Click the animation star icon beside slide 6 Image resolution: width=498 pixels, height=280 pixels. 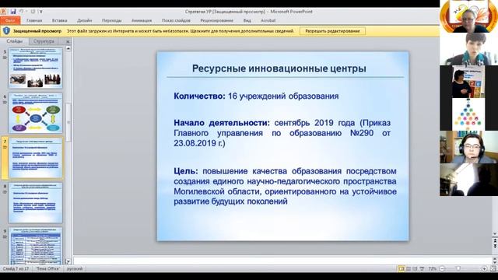point(5,103)
